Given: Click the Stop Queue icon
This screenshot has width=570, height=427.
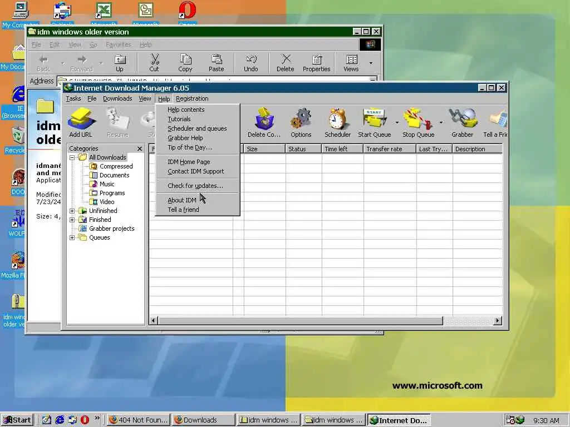Looking at the screenshot, I should pos(419,123).
